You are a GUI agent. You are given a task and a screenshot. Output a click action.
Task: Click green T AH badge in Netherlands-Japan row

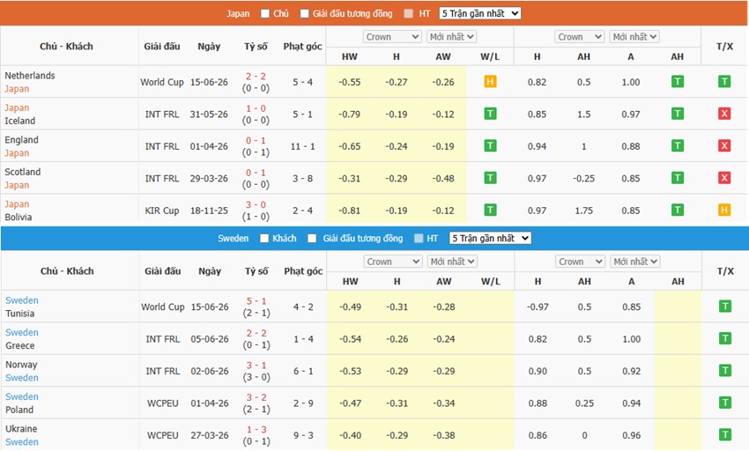(x=677, y=82)
